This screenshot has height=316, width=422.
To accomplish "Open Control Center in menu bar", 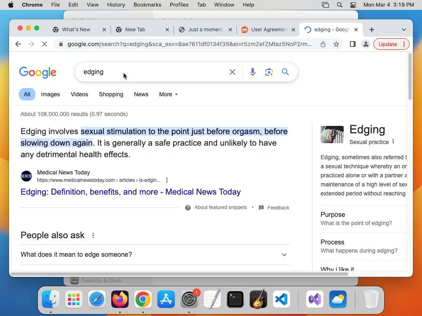I will pos(353,5).
